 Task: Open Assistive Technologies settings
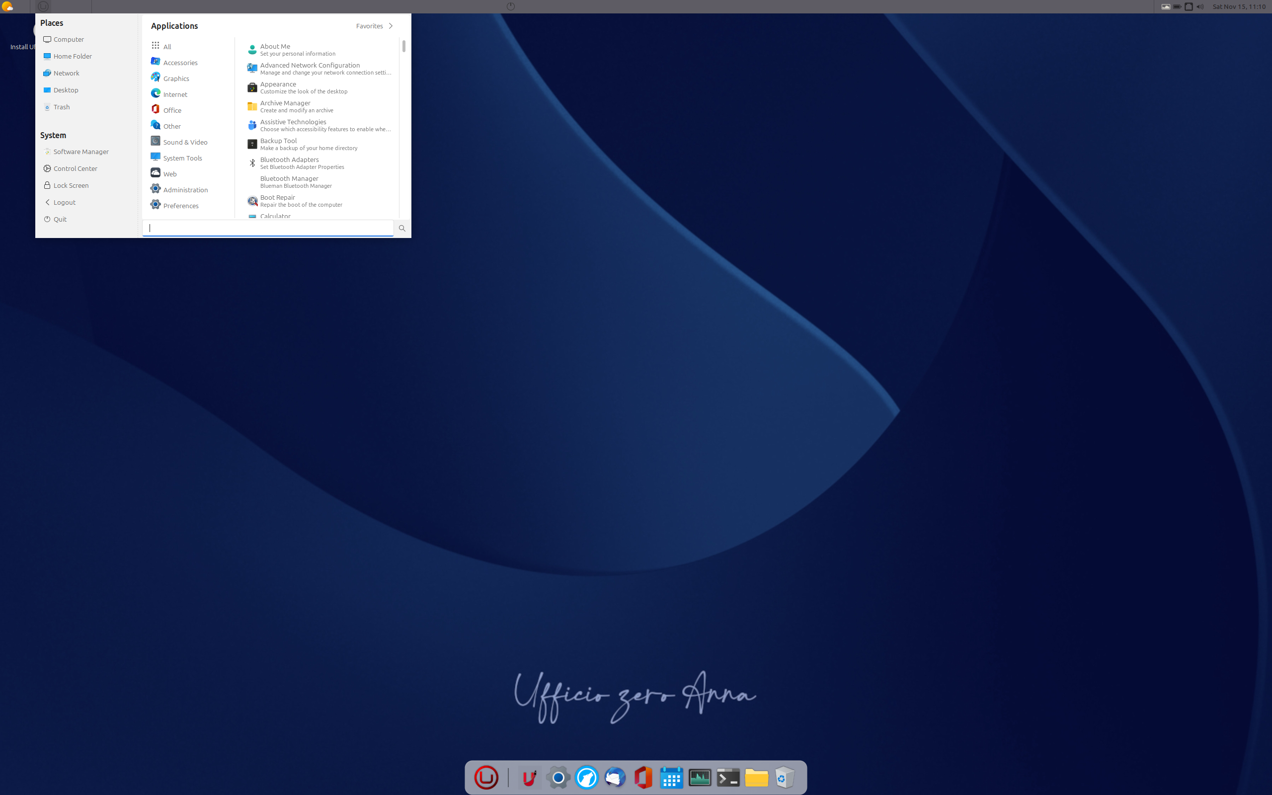[319, 125]
